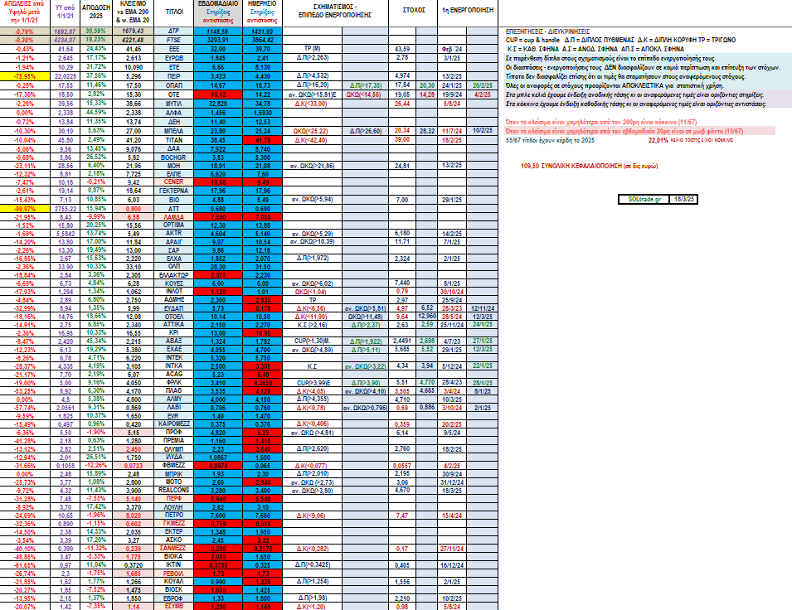Screen dimensions: 792x610
Task: Select the 'ΜΠΕΛΑ' ticker cell
Action: click(174, 131)
